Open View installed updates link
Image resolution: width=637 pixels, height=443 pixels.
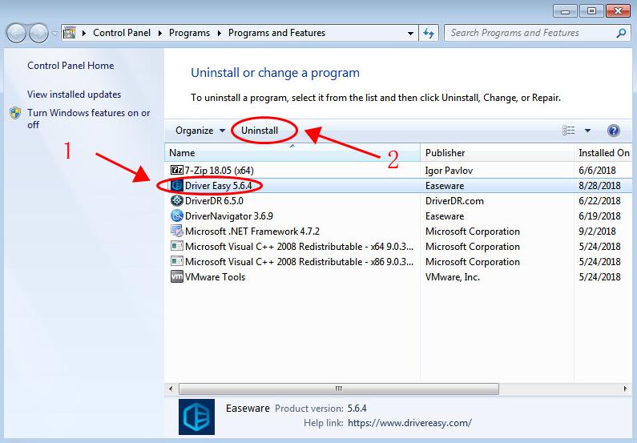[x=74, y=95]
